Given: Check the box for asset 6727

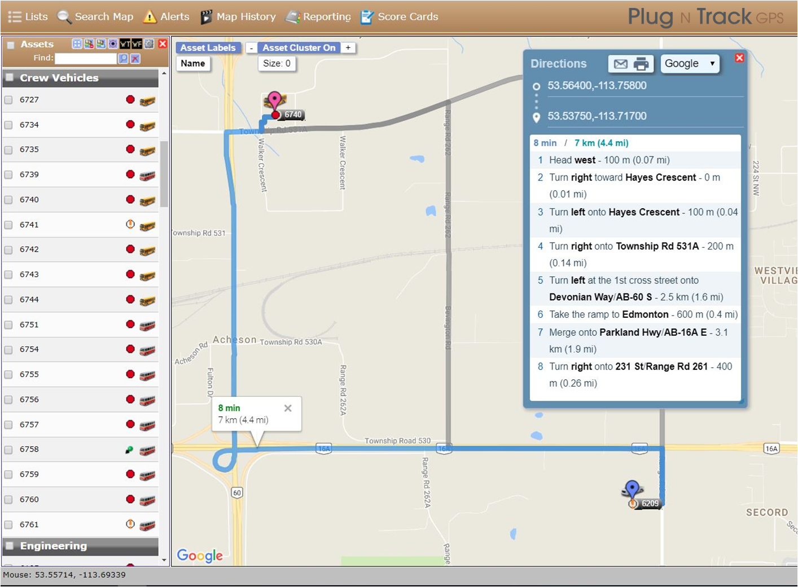Looking at the screenshot, I should [x=8, y=100].
